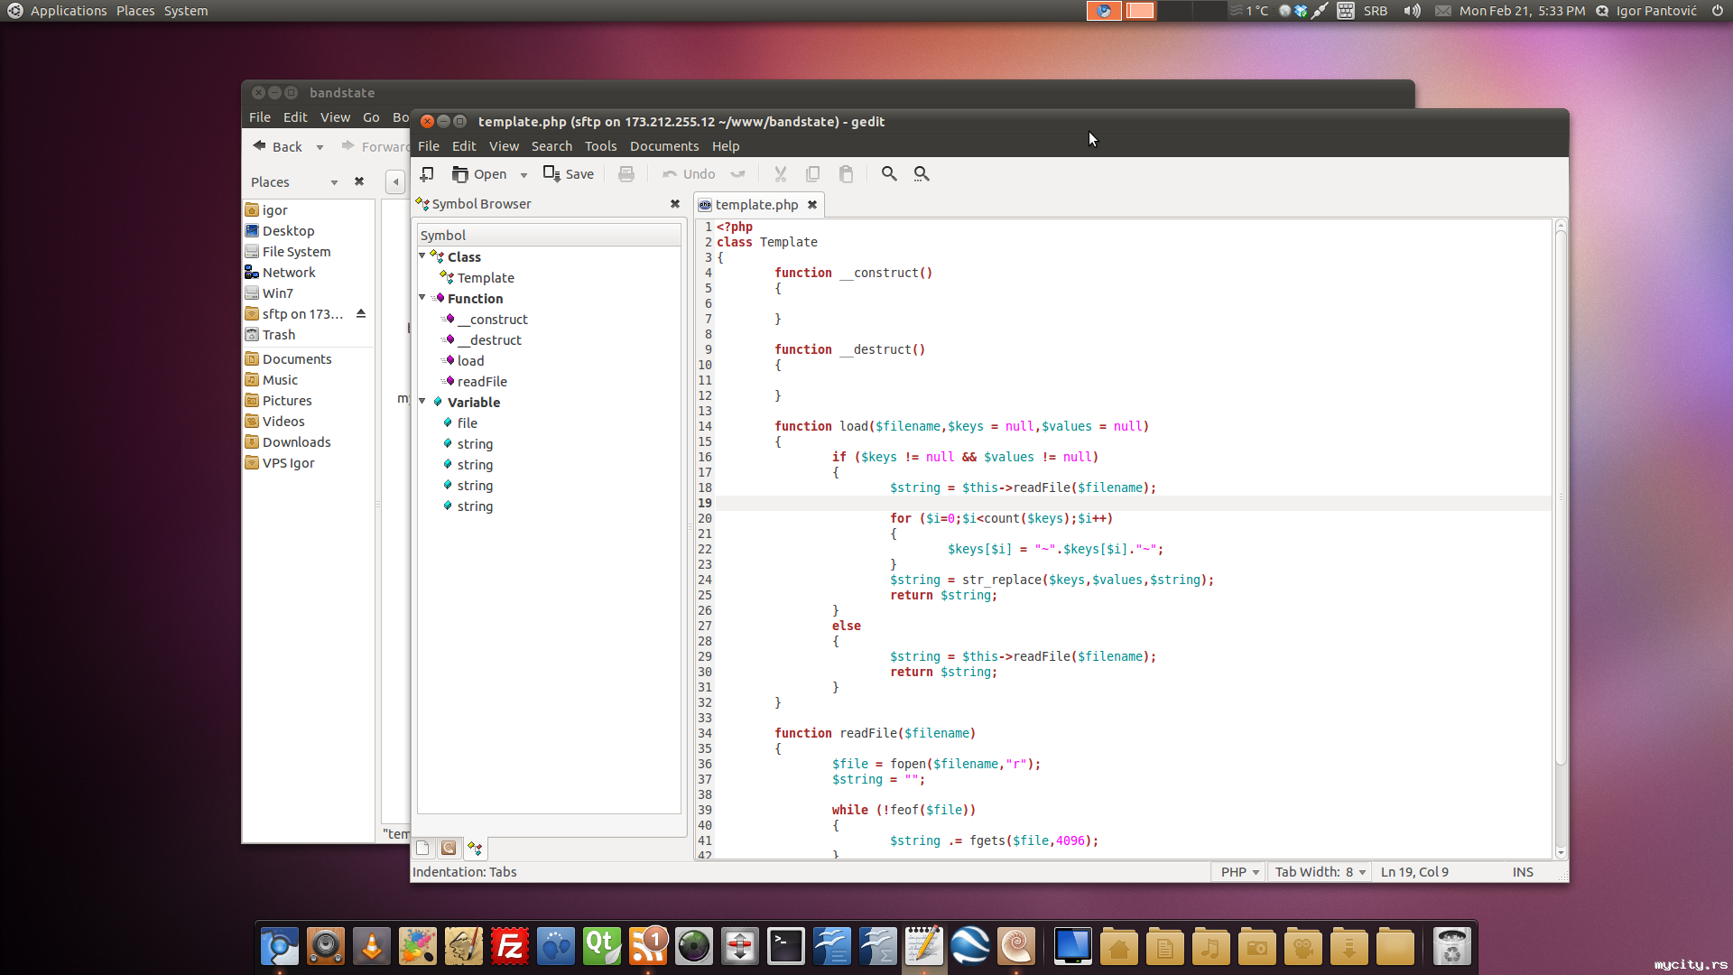
Task: Collapse the Function tree node
Action: point(422,298)
